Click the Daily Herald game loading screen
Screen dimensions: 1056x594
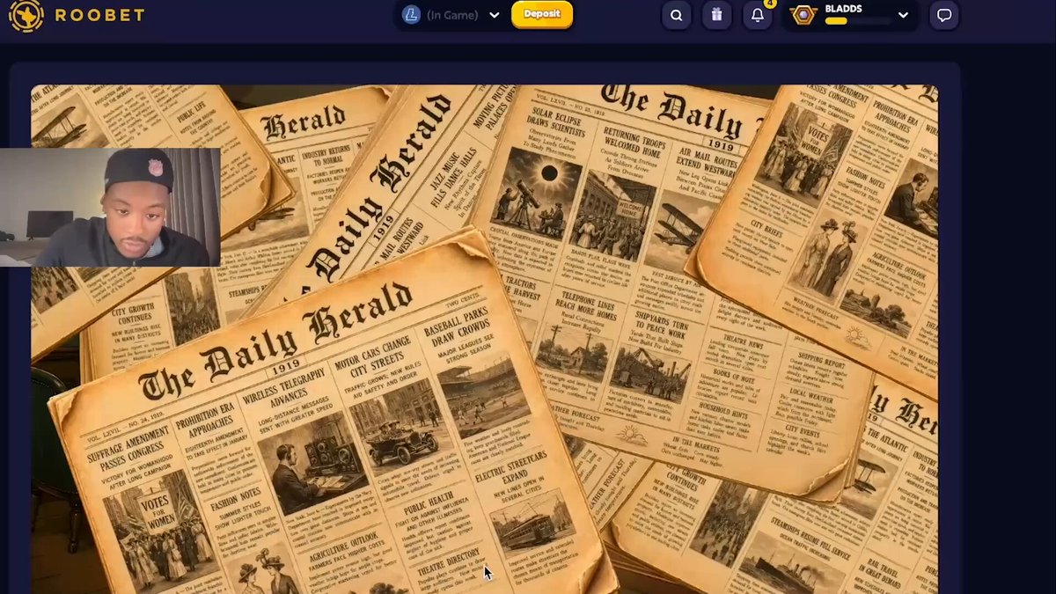pyautogui.click(x=485, y=339)
